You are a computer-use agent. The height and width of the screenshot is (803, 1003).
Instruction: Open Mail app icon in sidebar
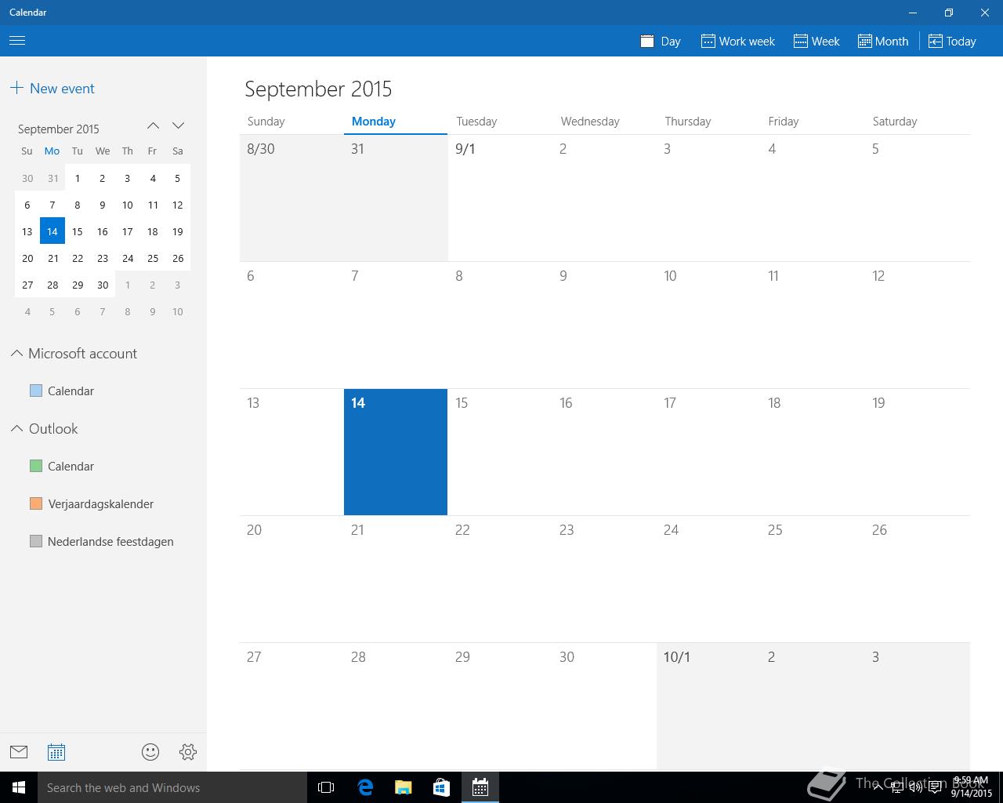point(19,752)
